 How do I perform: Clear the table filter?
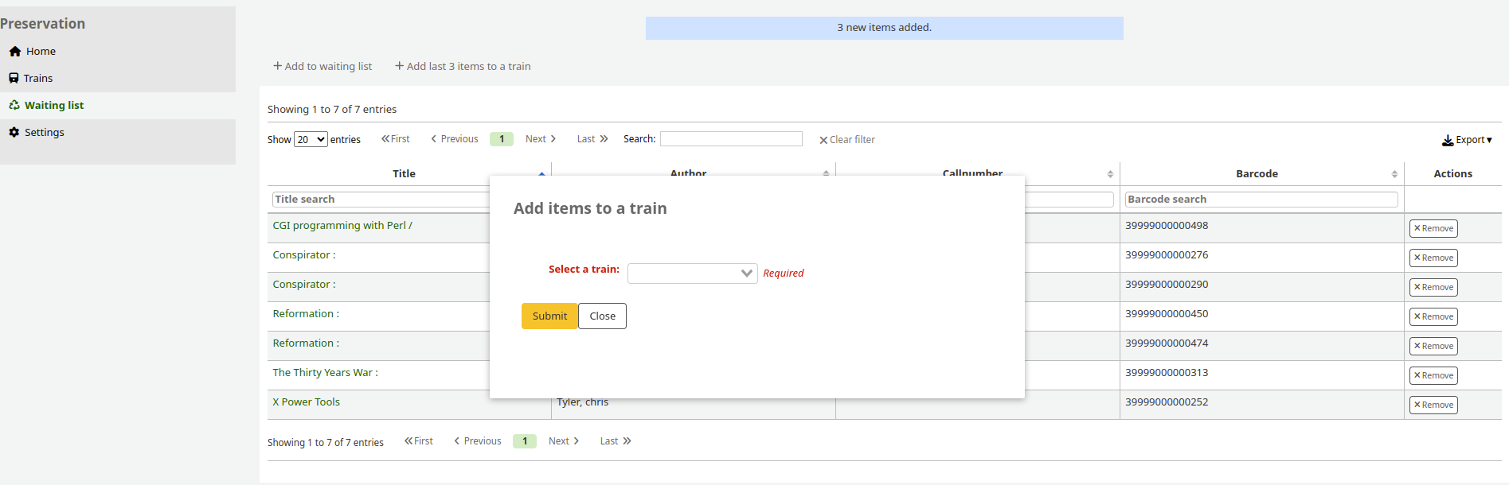tap(847, 140)
